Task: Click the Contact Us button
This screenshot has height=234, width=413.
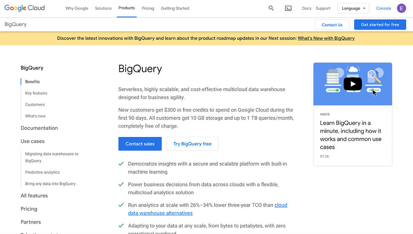Action: pos(332,25)
